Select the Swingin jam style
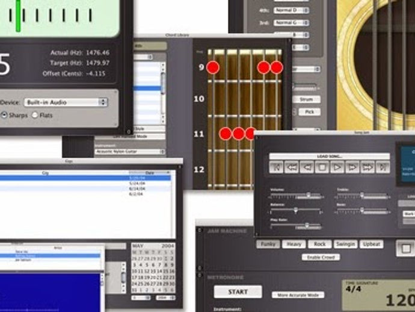Image resolution: width=415 pixels, height=312 pixels. (345, 244)
